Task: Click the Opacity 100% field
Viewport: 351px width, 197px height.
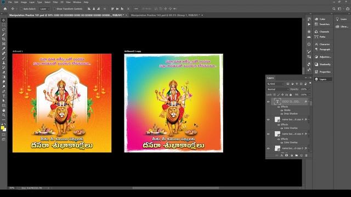Action: (303, 89)
